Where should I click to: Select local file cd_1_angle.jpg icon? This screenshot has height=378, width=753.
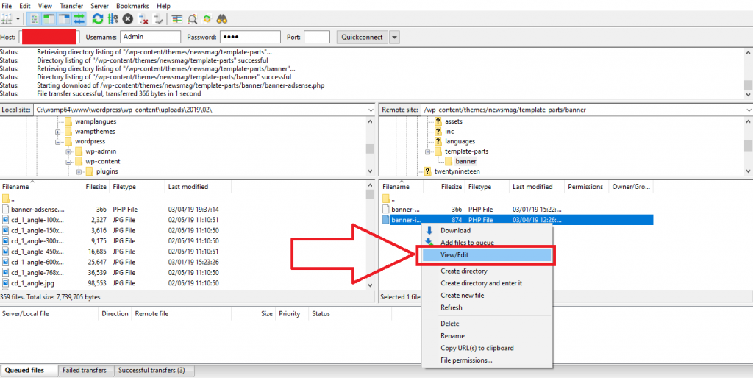pos(5,283)
